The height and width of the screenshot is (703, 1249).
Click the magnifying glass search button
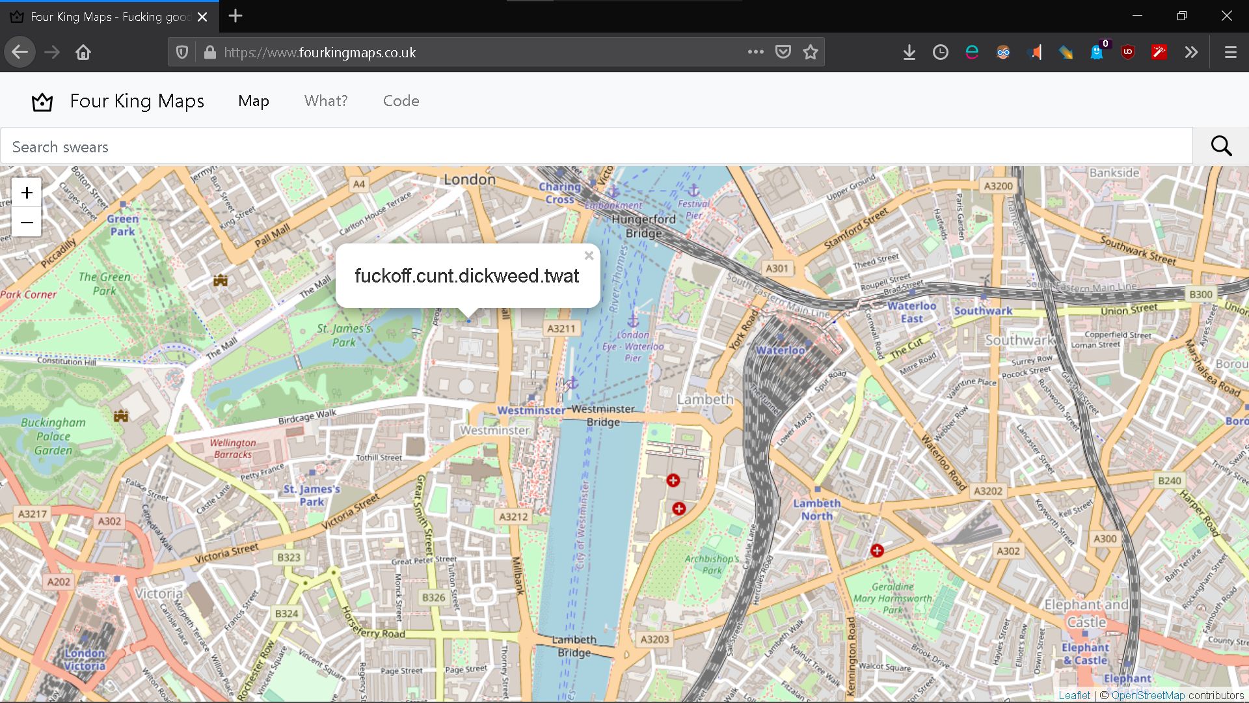pyautogui.click(x=1221, y=146)
